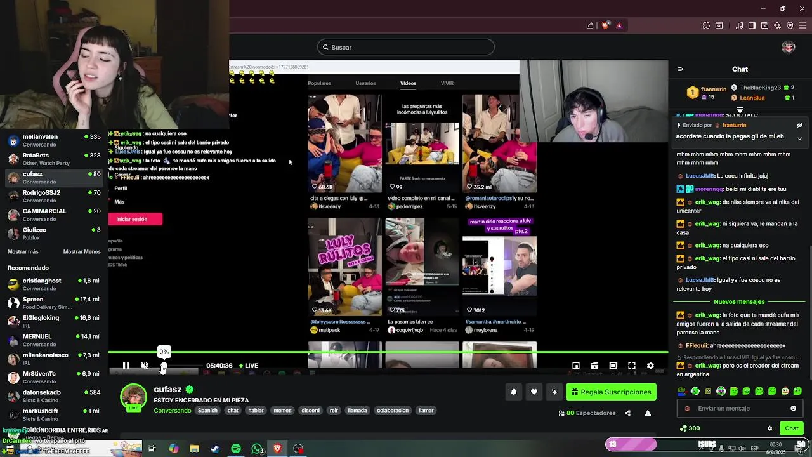Expand the pinned message chevron
Screen dimensions: 812x457
tap(799, 138)
